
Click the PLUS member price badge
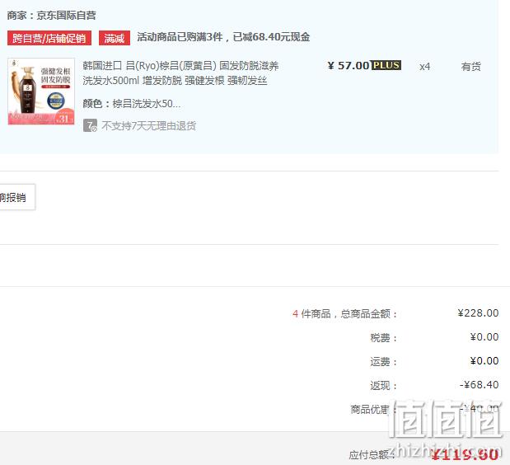click(386, 65)
